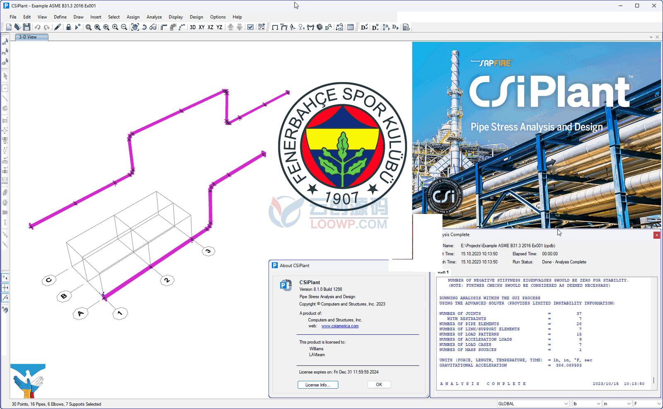The image size is (663, 409).
Task: Click the Show Tables grid icon
Action: pos(351,27)
